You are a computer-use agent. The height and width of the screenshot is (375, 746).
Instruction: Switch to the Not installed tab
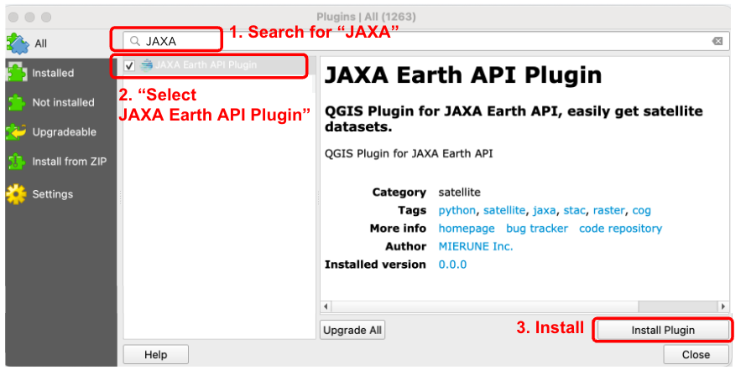tap(63, 102)
